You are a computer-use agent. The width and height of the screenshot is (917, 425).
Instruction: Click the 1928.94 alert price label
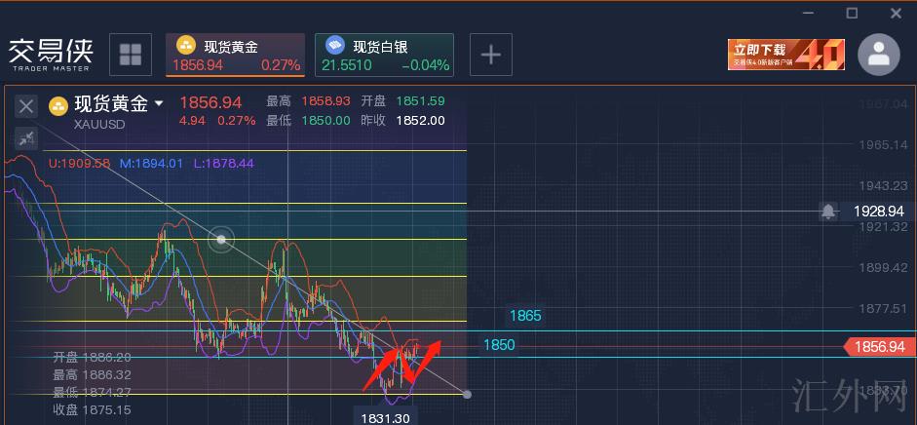coord(878,212)
